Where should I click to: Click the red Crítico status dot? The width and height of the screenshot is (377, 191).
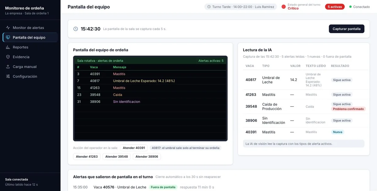point(284,7)
